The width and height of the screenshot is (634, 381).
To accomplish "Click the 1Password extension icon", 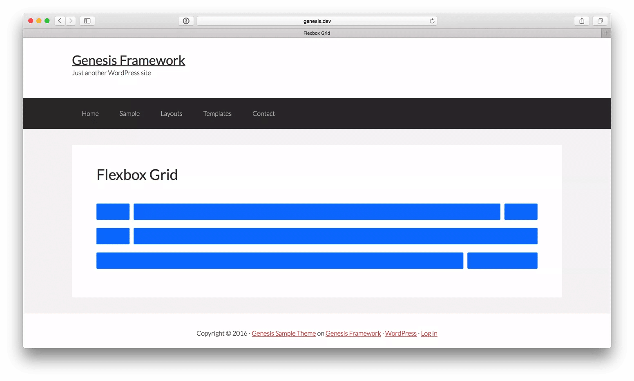I will pyautogui.click(x=186, y=21).
